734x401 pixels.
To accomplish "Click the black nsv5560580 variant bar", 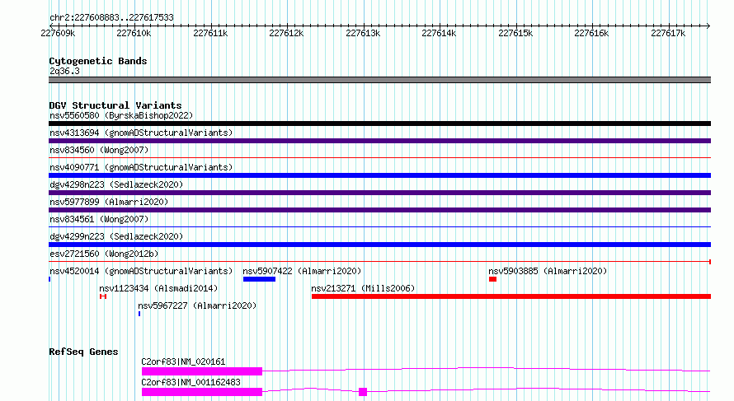I will [x=379, y=124].
